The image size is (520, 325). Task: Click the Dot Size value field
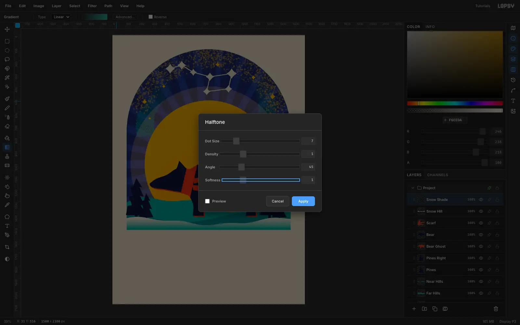pyautogui.click(x=308, y=141)
